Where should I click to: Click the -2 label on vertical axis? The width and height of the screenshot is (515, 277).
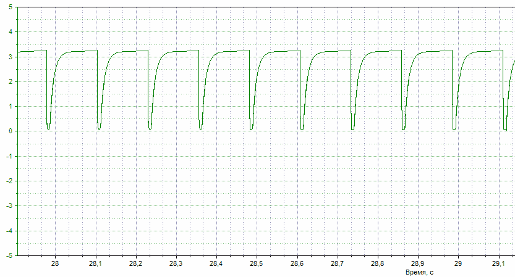9,181
